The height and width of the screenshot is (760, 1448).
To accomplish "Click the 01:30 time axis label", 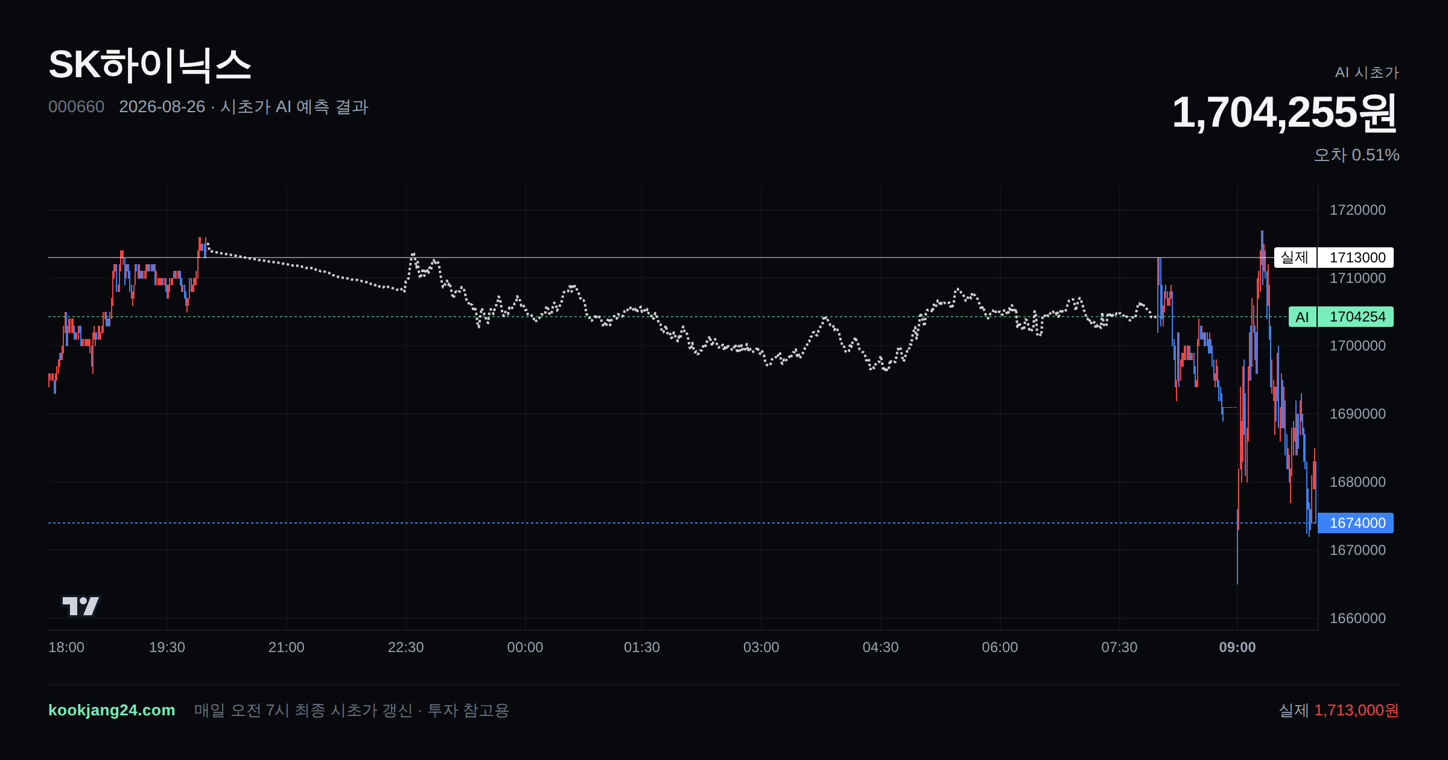I will pyautogui.click(x=642, y=647).
